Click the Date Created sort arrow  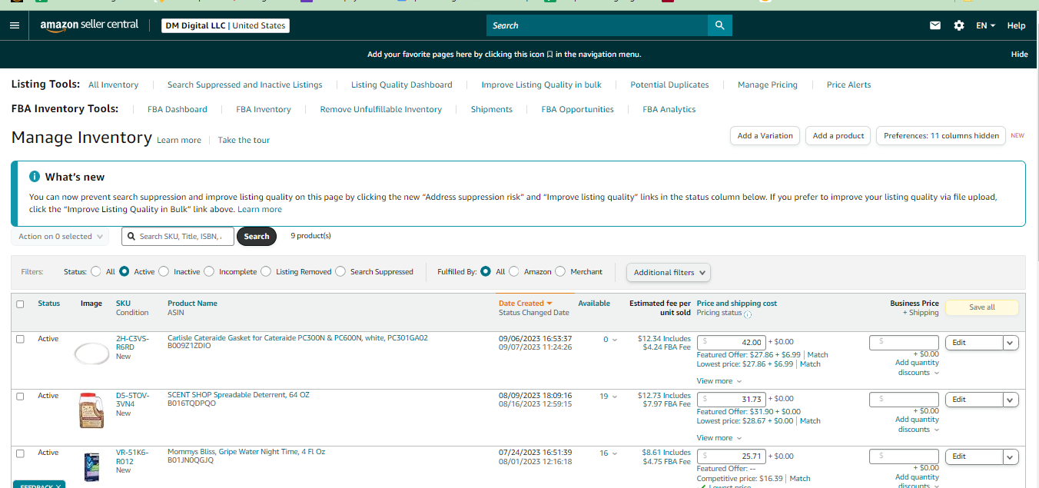549,304
